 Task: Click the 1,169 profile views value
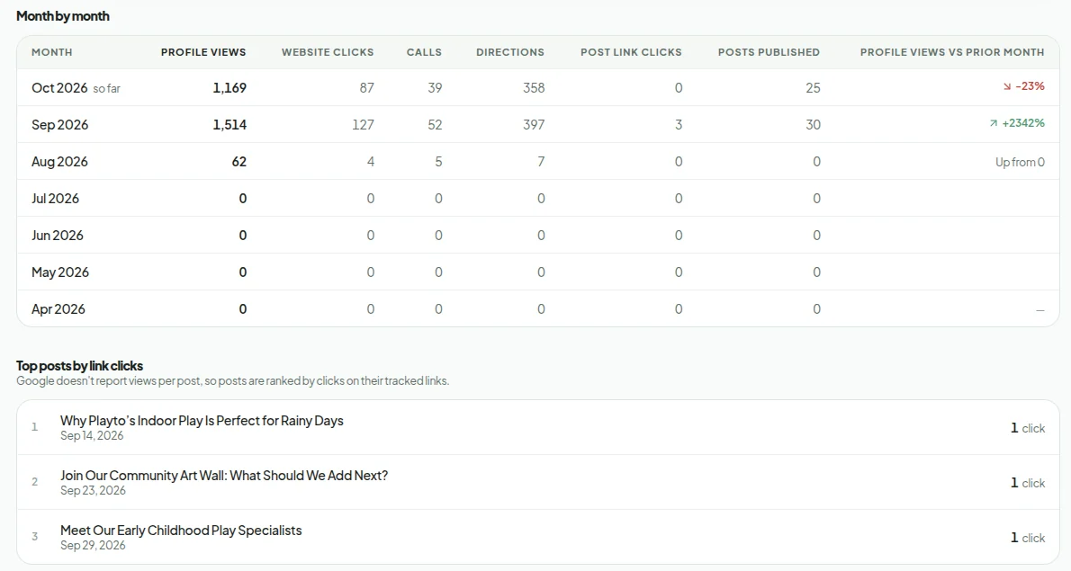(x=229, y=87)
